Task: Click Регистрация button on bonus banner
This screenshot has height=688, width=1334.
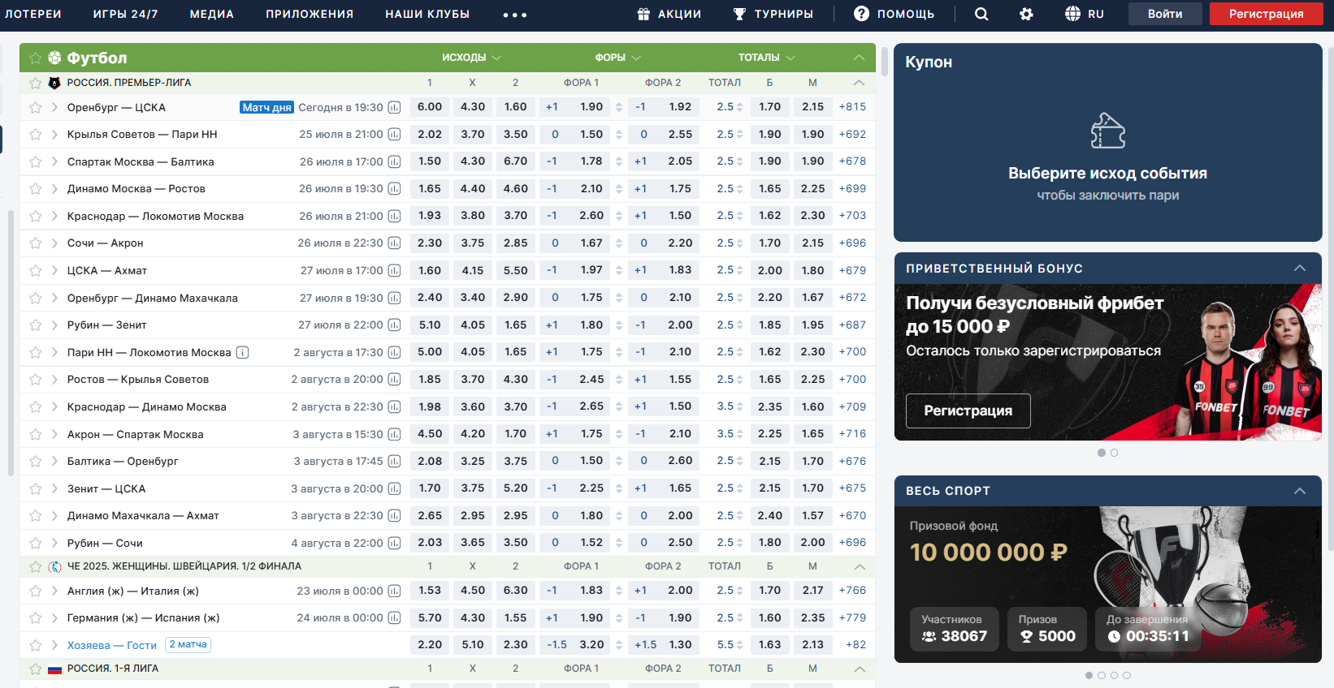Action: (968, 411)
